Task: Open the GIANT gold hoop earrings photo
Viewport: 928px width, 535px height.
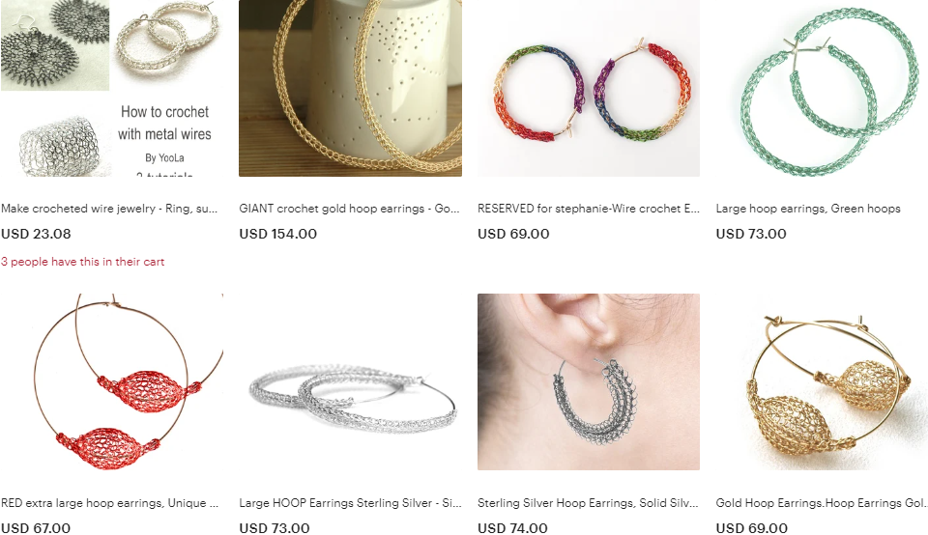Action: pyautogui.click(x=350, y=88)
